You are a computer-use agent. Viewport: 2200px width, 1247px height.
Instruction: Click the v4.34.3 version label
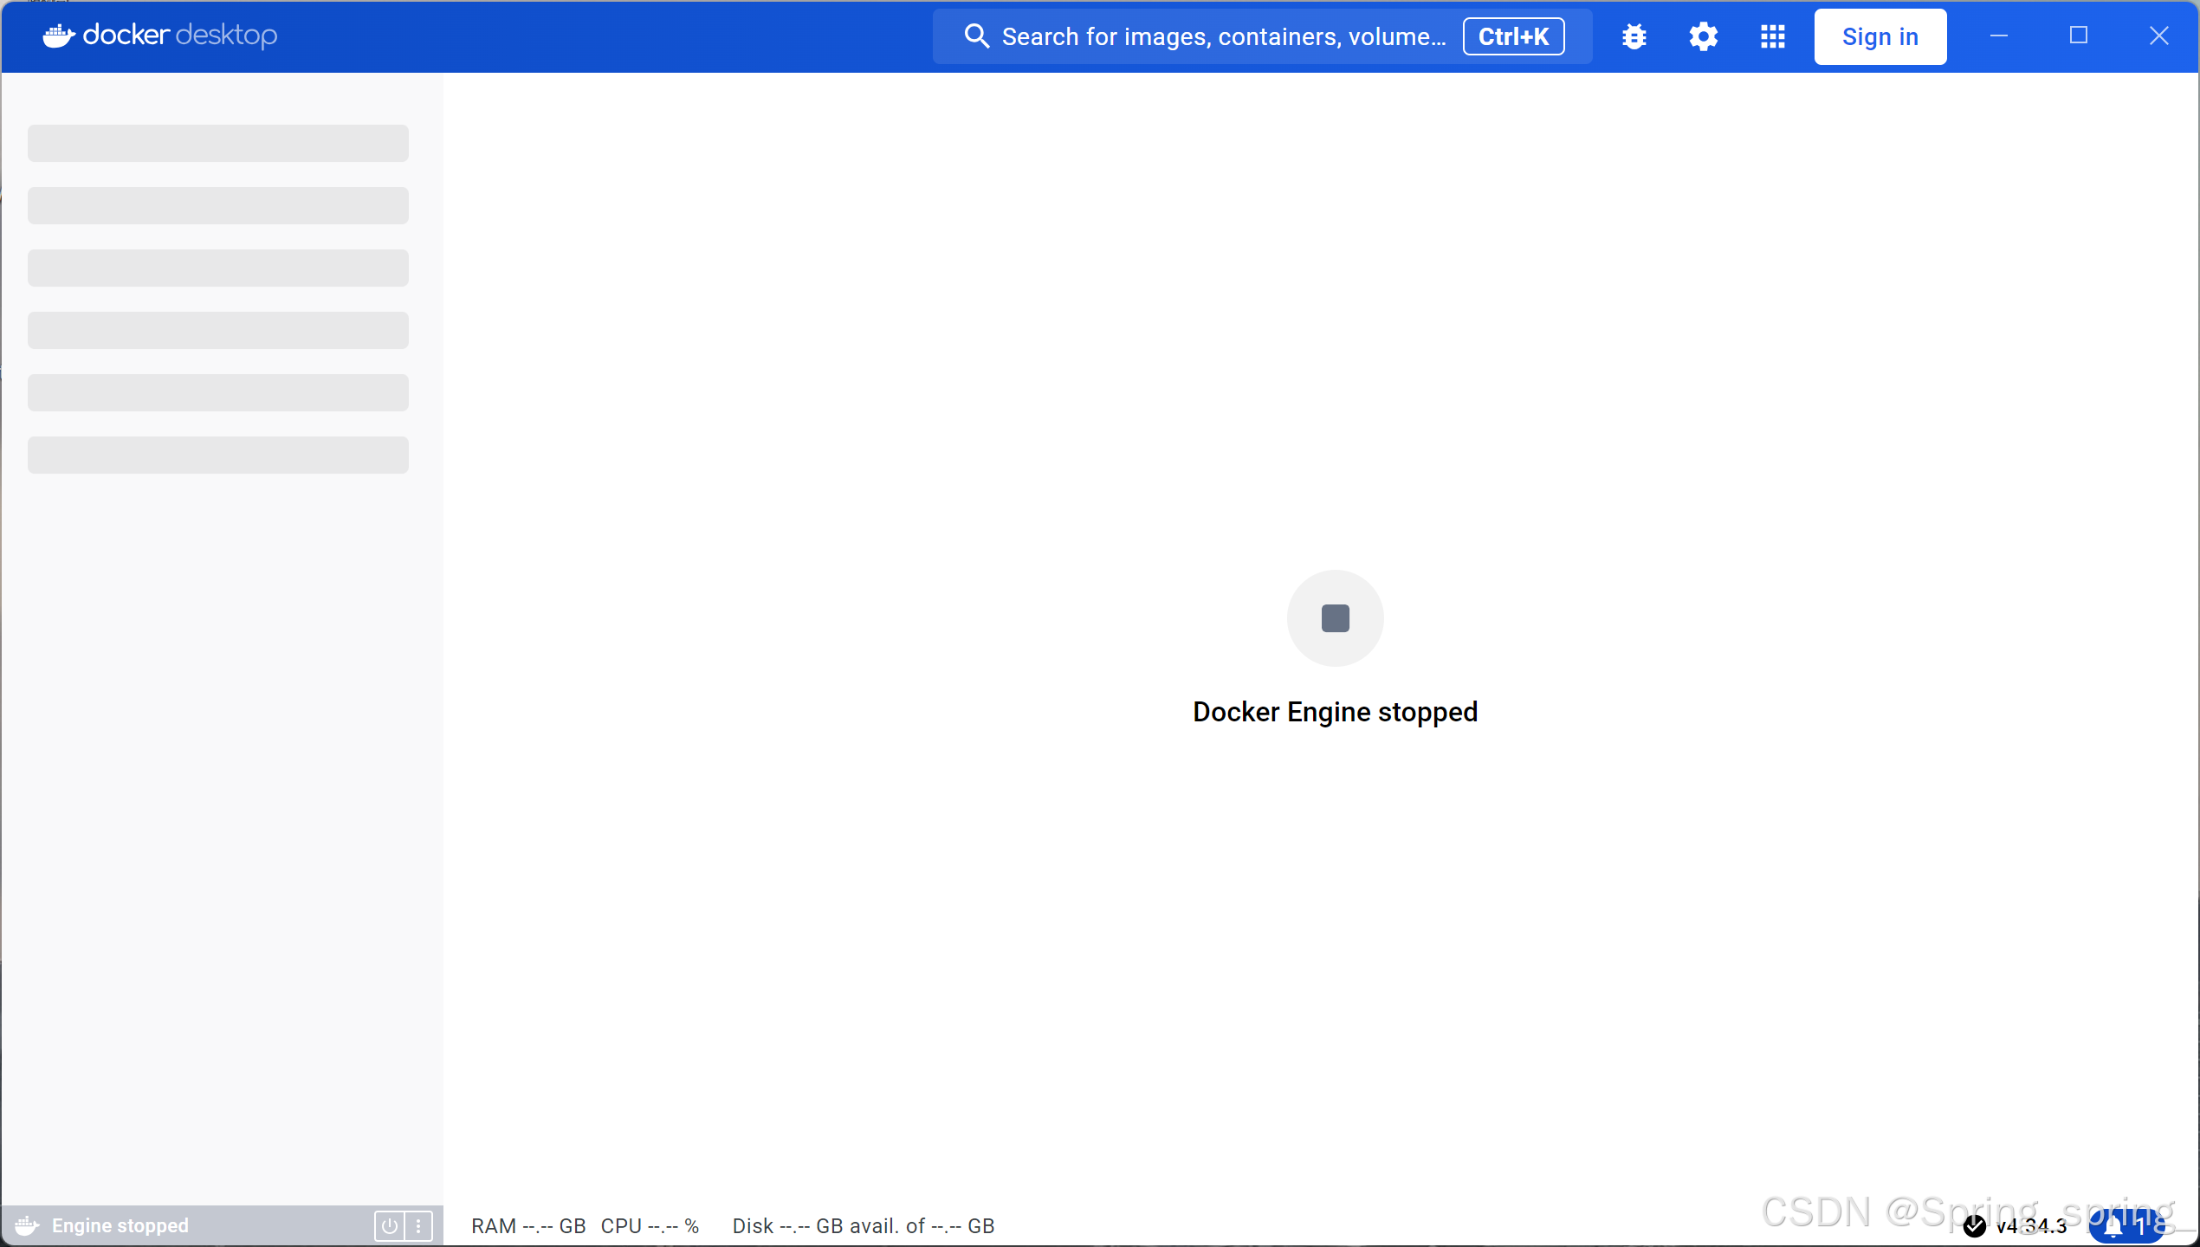(2031, 1226)
